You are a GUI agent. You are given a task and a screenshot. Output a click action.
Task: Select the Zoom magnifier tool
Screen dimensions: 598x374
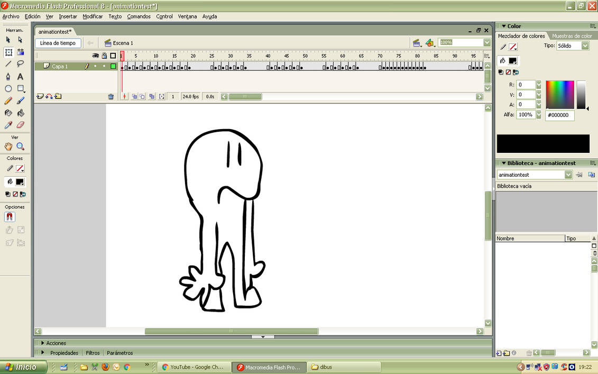pos(20,146)
